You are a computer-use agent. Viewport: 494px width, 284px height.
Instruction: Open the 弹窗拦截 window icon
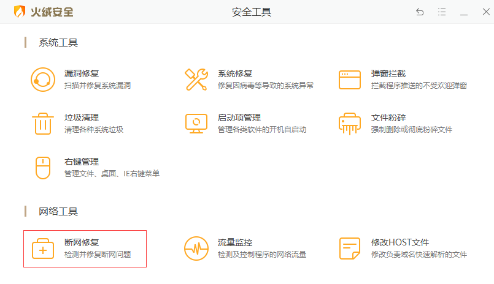[350, 80]
